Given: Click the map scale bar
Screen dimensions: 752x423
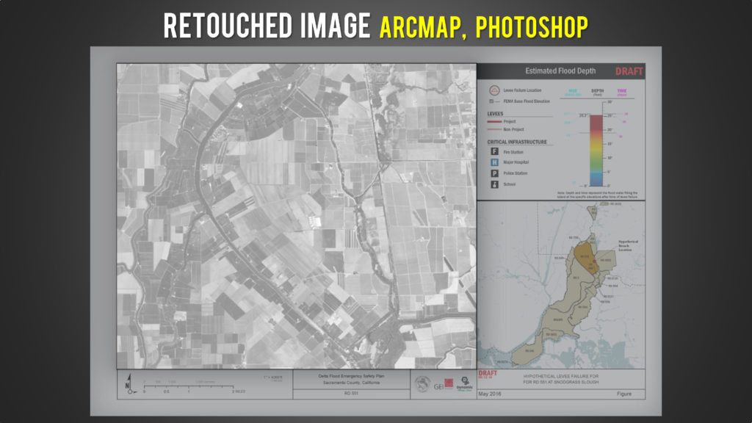Looking at the screenshot, I should pyautogui.click(x=194, y=387).
